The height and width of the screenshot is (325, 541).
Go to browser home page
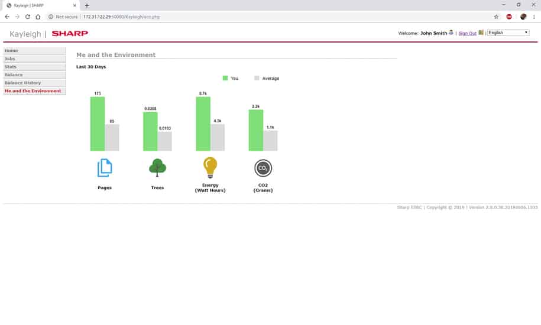pyautogui.click(x=38, y=17)
